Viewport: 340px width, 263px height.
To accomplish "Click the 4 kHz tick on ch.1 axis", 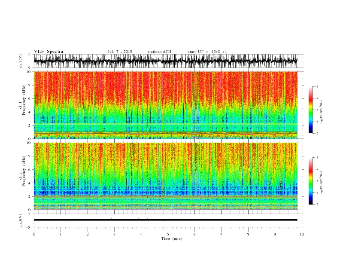I will 30,112.
